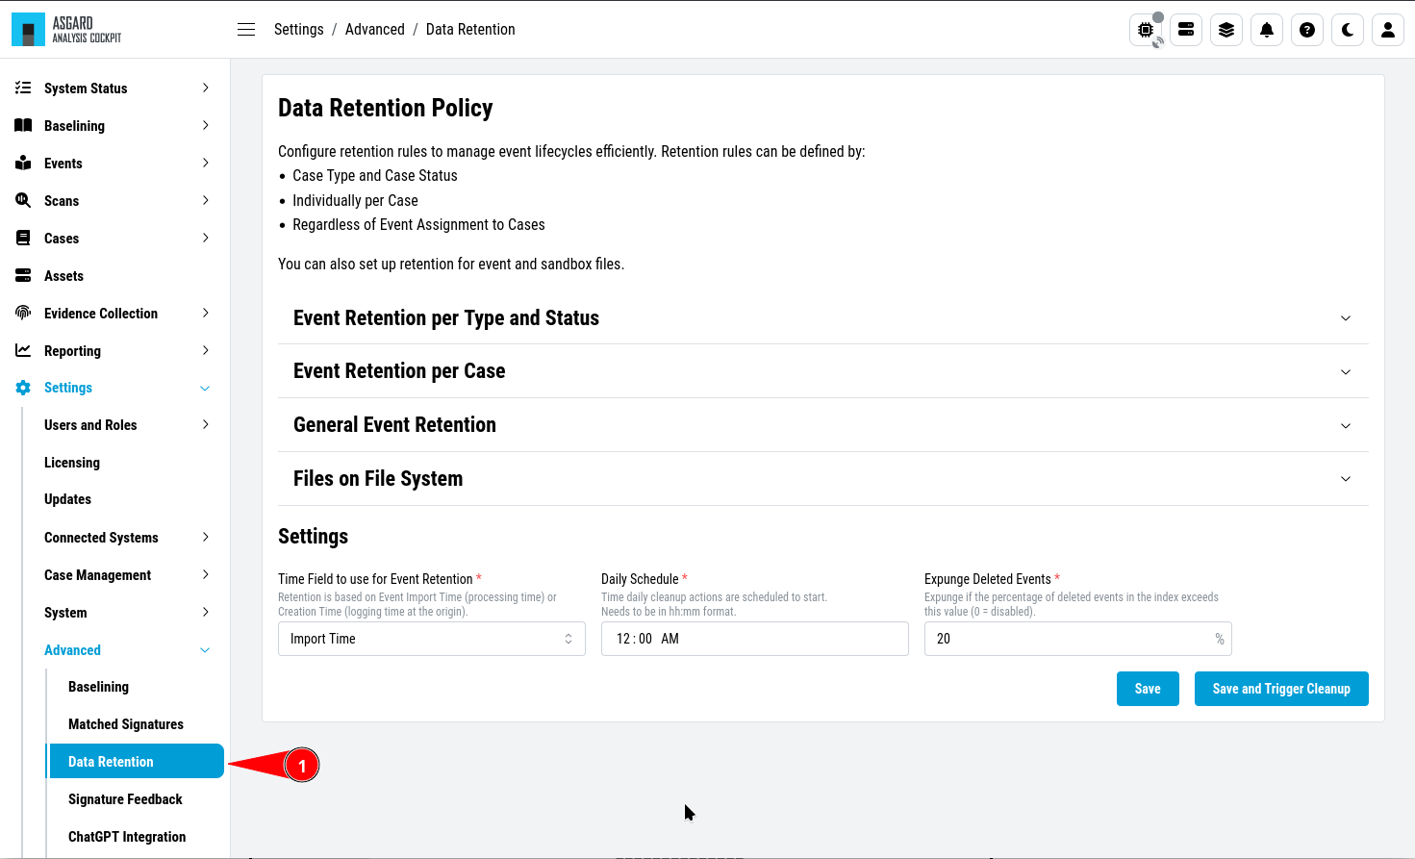The height and width of the screenshot is (859, 1415).
Task: Open the Import Time dropdown
Action: [x=432, y=639]
